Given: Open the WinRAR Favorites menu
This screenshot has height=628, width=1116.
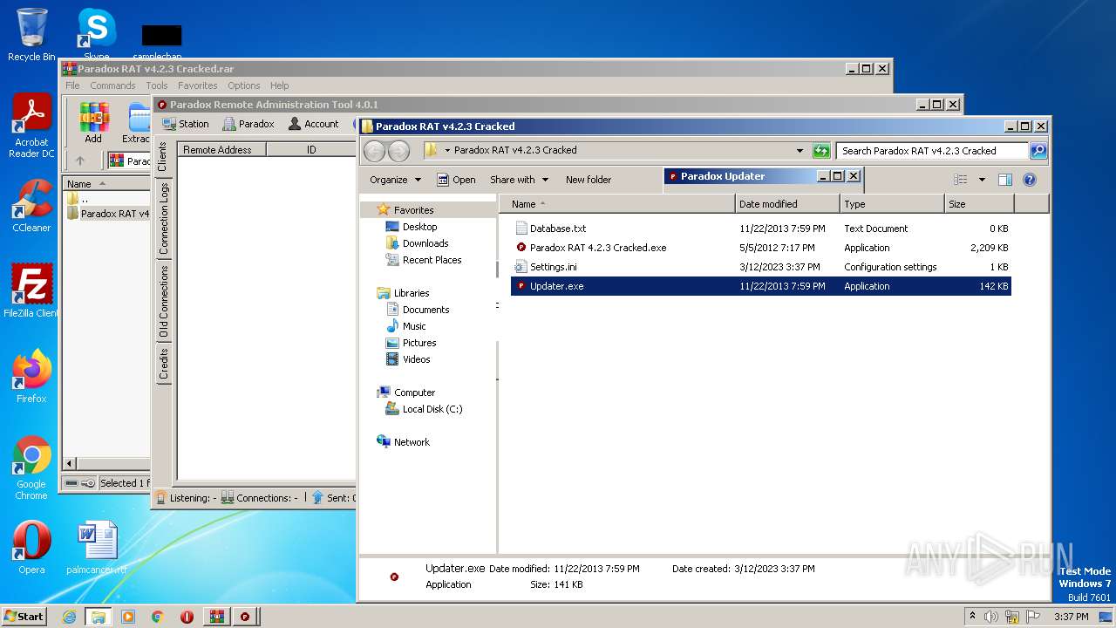Looking at the screenshot, I should (198, 85).
